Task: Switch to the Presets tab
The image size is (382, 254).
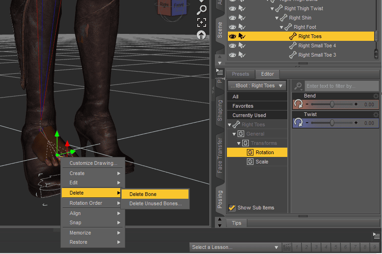Action: tap(240, 74)
